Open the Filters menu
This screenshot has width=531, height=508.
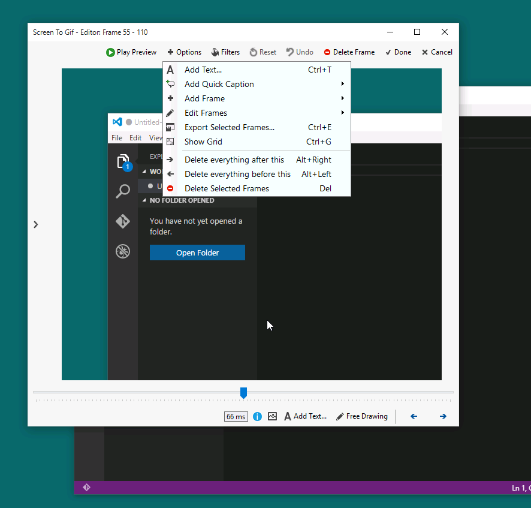pyautogui.click(x=225, y=52)
